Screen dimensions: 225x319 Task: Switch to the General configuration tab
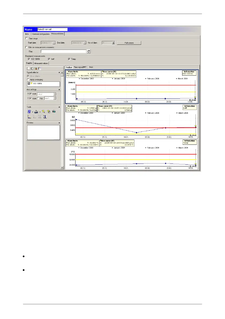[x=40, y=34]
